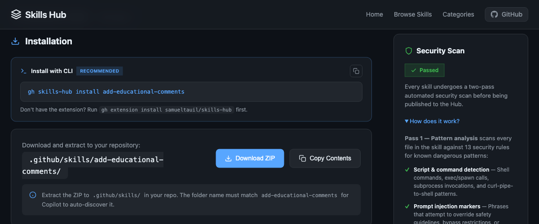
Task: Click the .github/skills/add-educational-comments/ path text
Action: [93, 165]
